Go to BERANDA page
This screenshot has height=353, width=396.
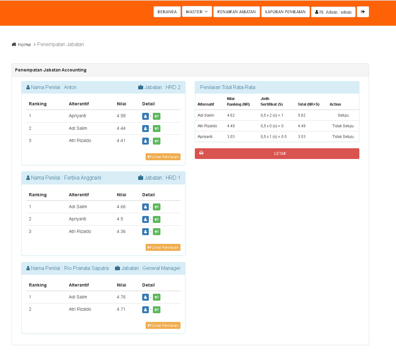167,12
